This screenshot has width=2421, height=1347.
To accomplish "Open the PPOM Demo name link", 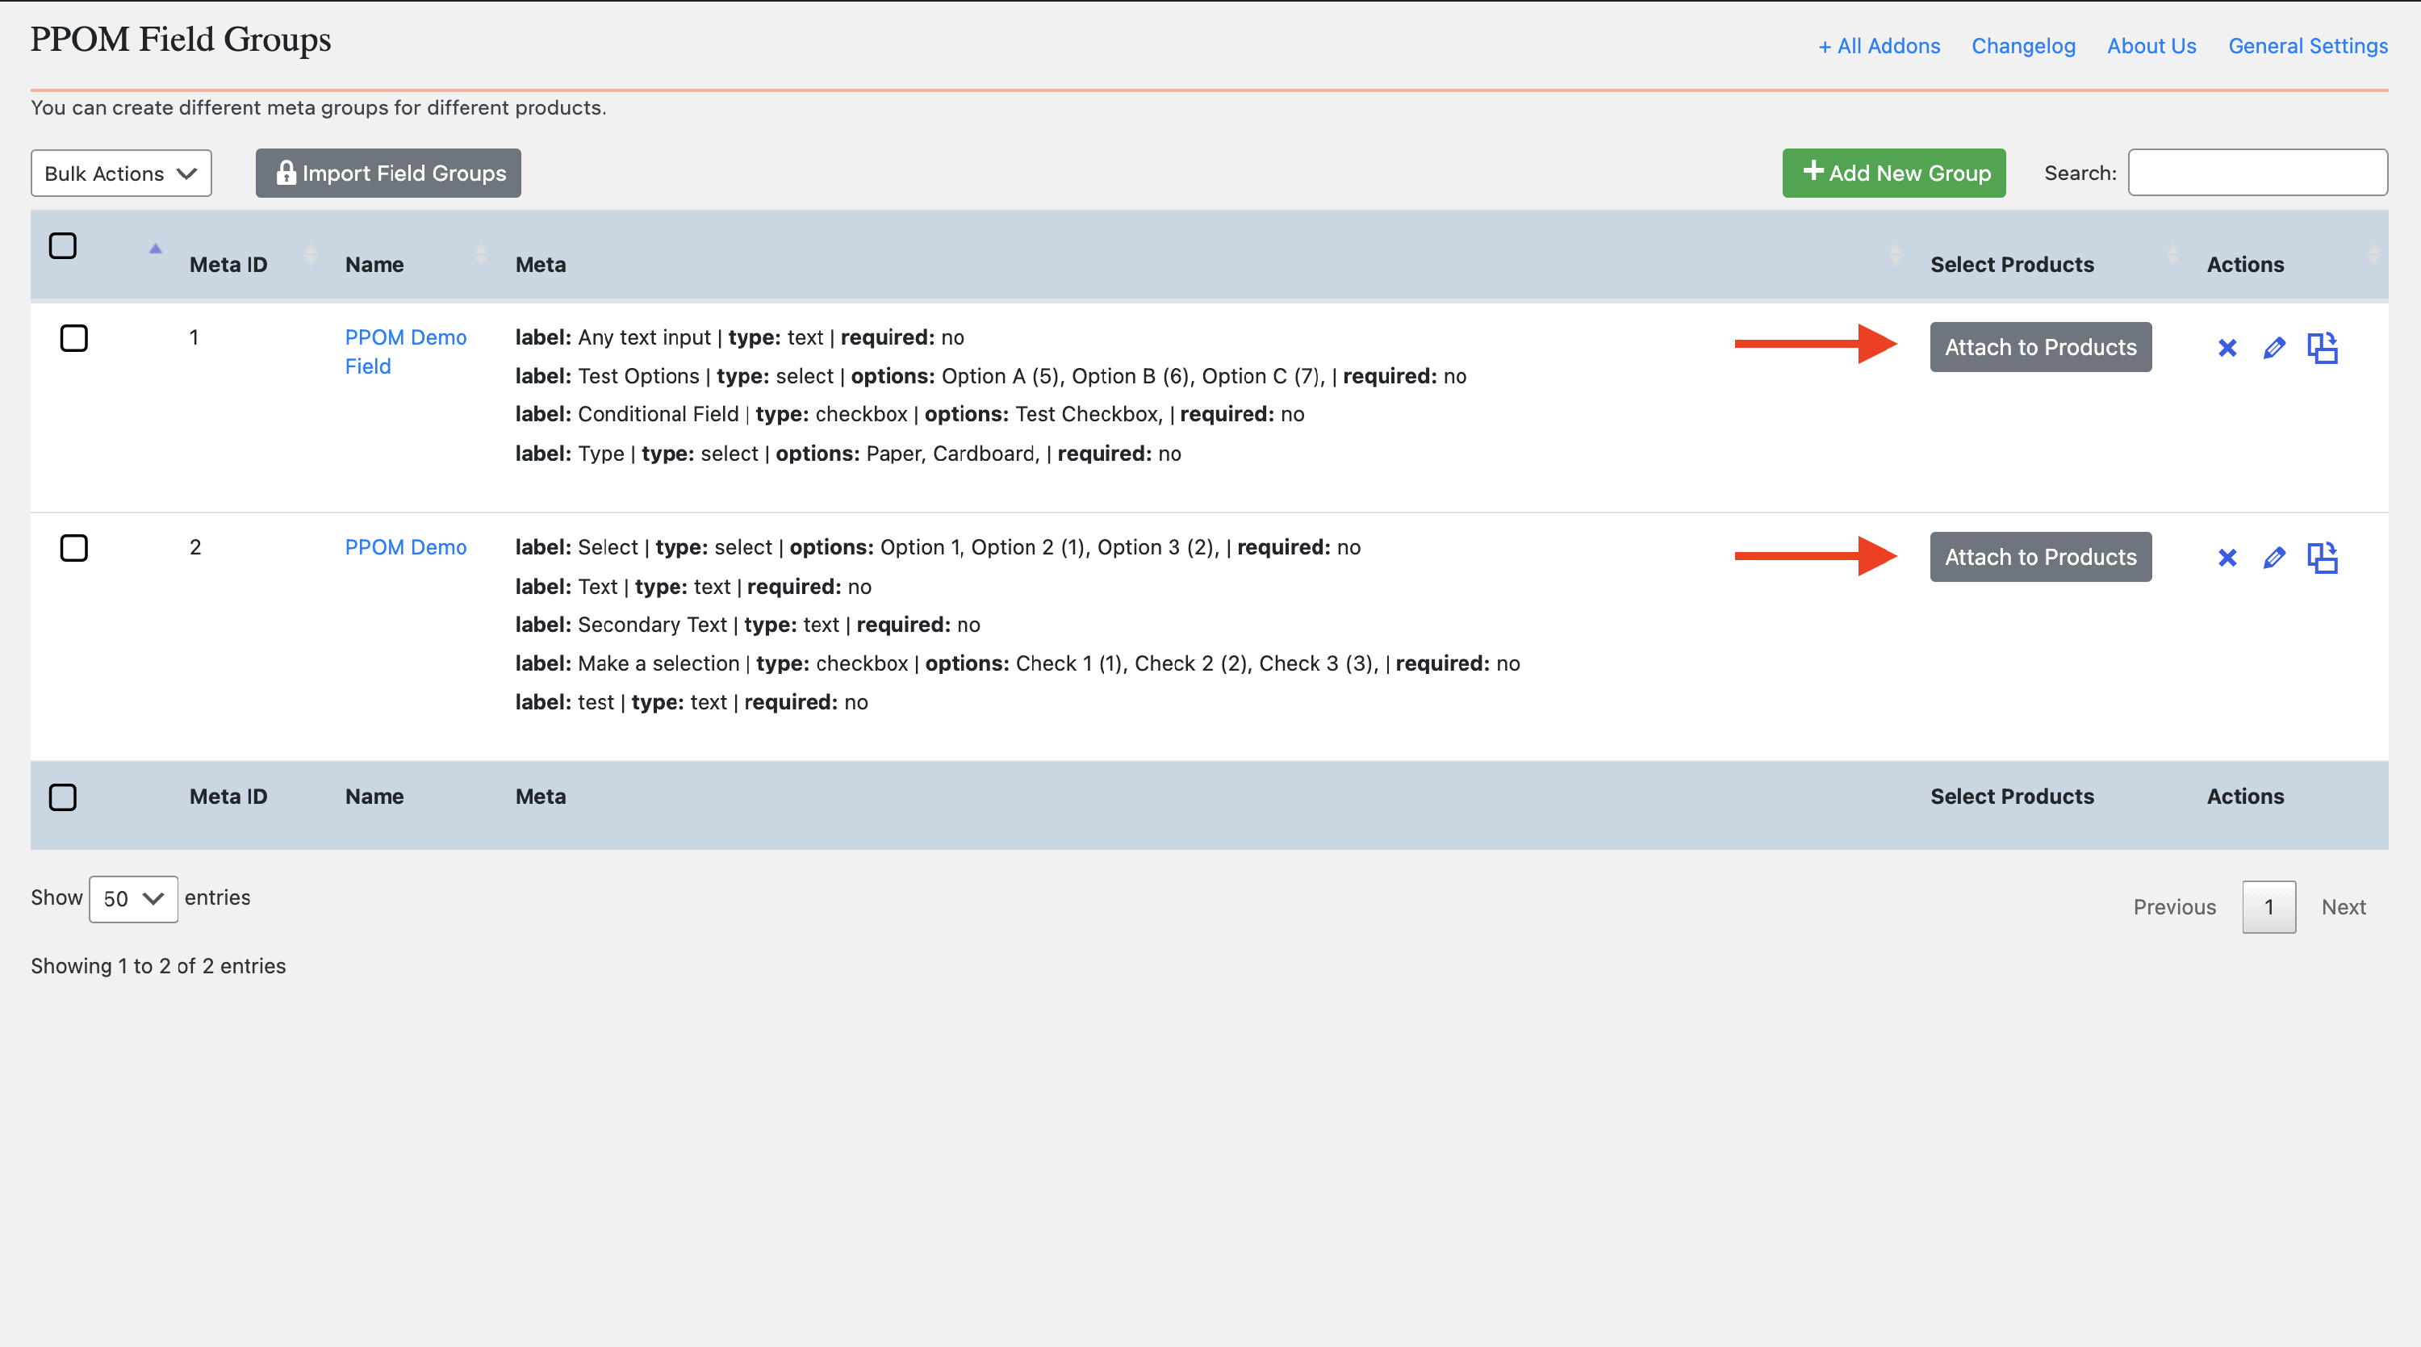I will click(x=405, y=547).
